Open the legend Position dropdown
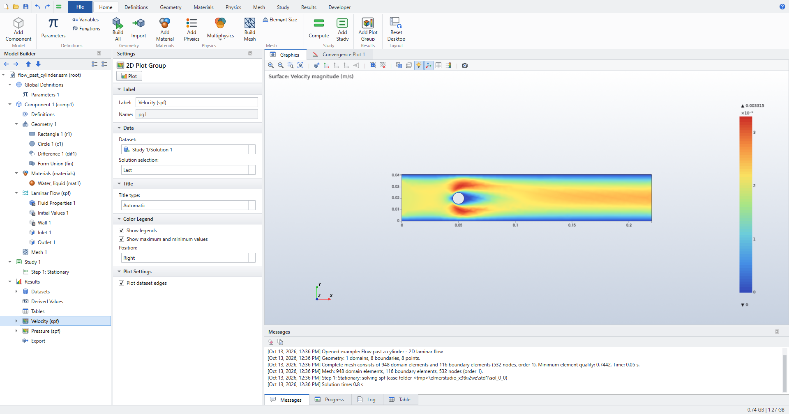 [x=188, y=258]
